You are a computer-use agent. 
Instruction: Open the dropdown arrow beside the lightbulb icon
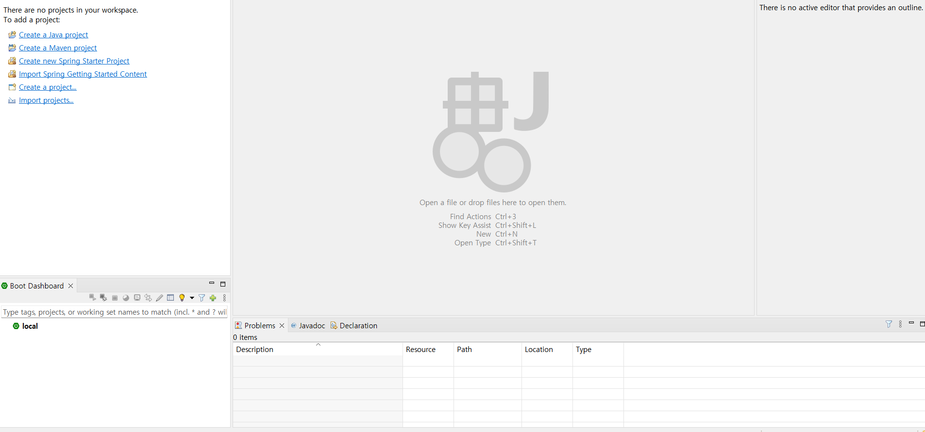click(x=192, y=298)
